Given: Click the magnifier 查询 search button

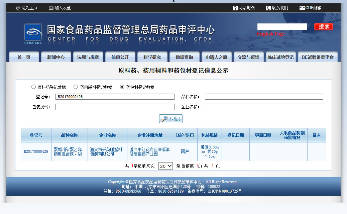Looking at the screenshot, I should 171,119.
